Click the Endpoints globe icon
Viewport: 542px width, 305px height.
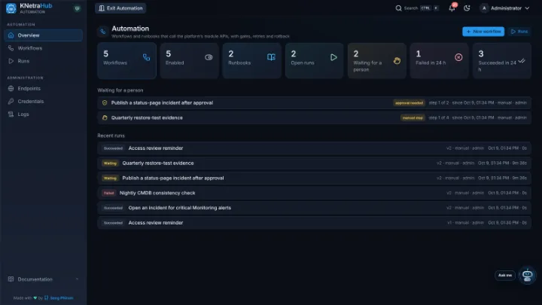(x=11, y=89)
